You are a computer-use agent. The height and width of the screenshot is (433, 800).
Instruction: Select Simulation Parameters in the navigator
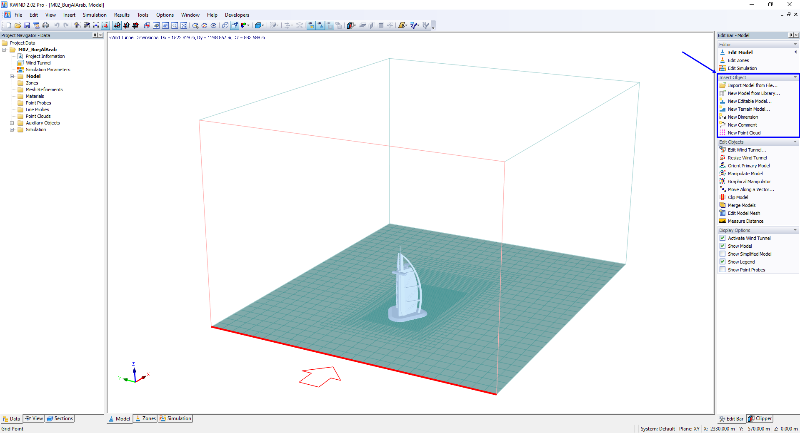48,70
